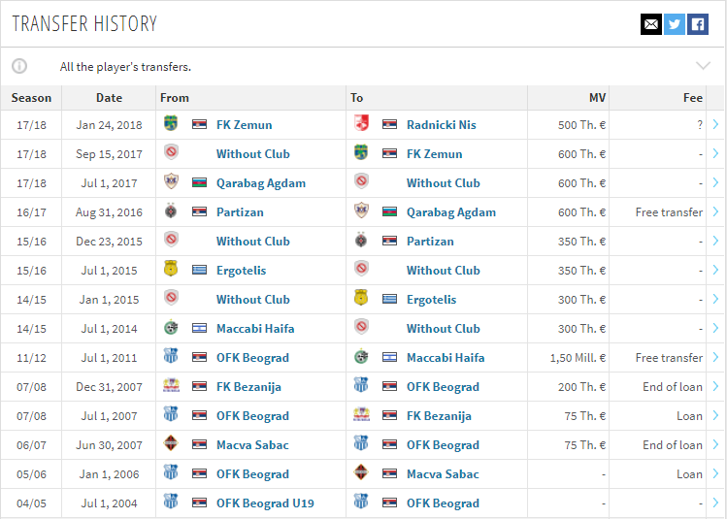Image resolution: width=727 pixels, height=519 pixels.
Task: Open FK Bezanija link in To column
Action: 439,416
